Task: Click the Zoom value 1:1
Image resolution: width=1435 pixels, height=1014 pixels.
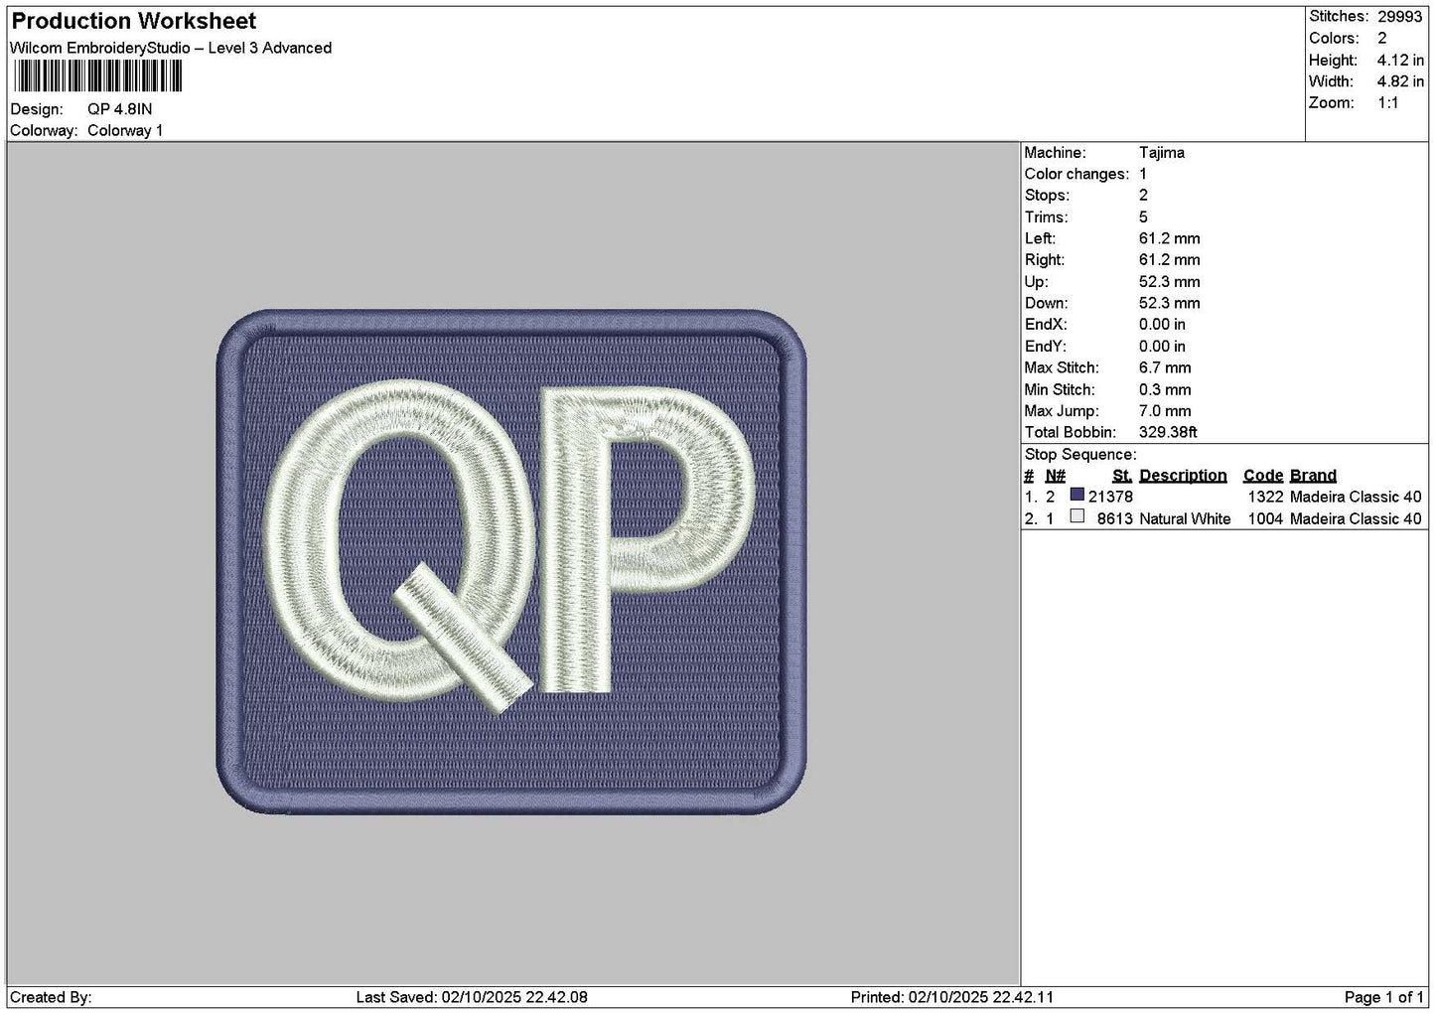Action: pos(1388,103)
